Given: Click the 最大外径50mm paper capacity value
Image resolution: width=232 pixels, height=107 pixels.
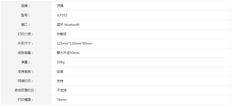Looking at the screenshot, I should tap(68, 53).
